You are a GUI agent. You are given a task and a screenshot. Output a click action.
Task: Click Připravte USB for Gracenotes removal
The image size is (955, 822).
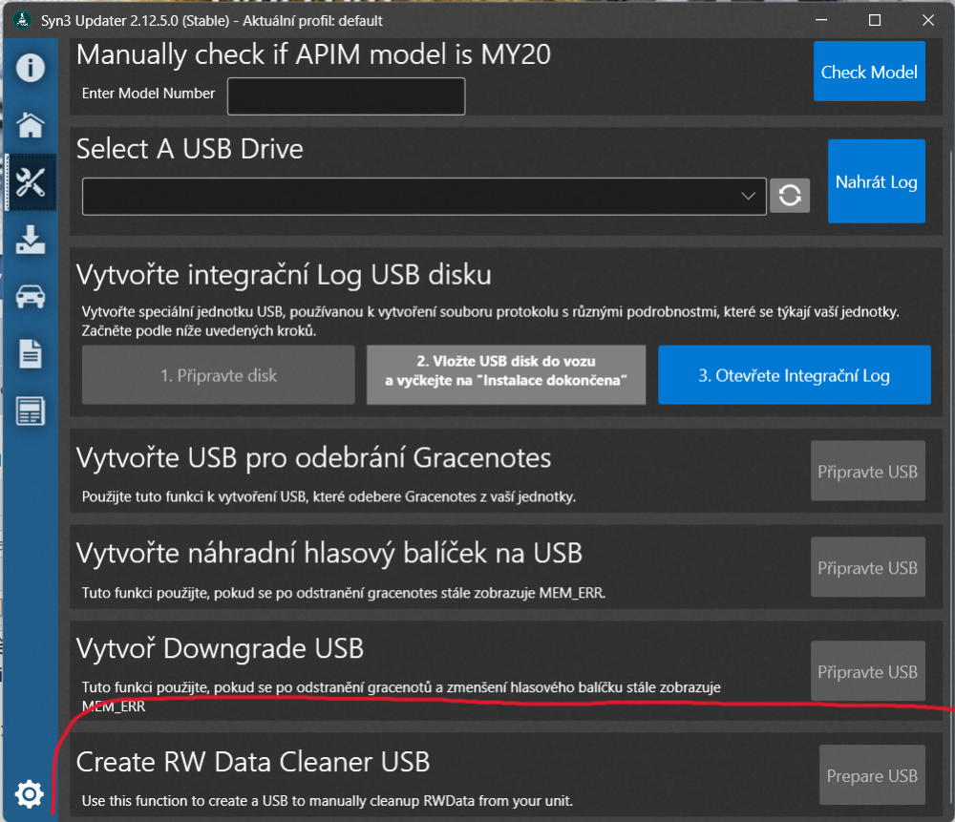click(867, 471)
